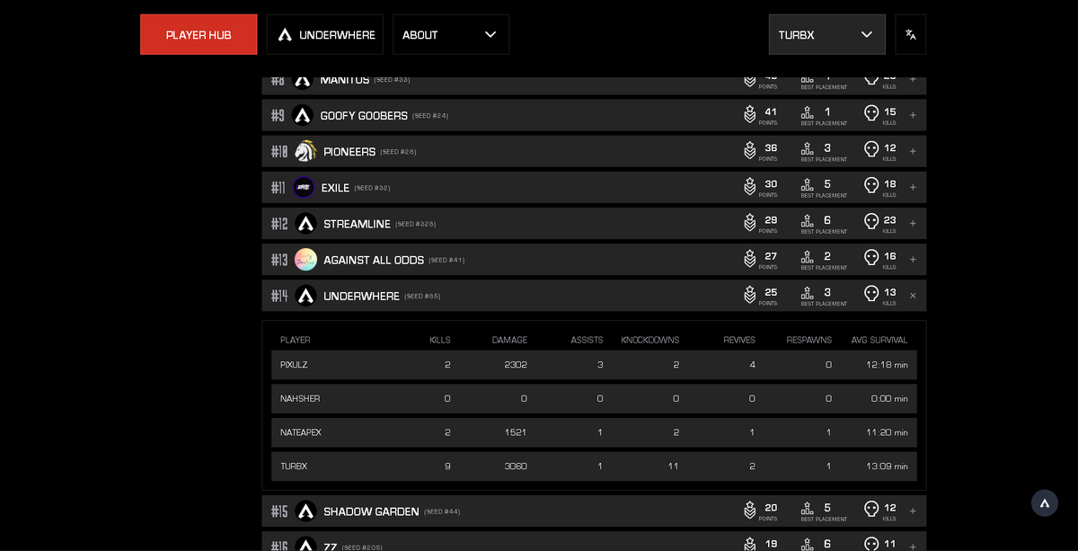Click the Exile team name
Image resolution: width=1078 pixels, height=551 pixels.
[336, 188]
